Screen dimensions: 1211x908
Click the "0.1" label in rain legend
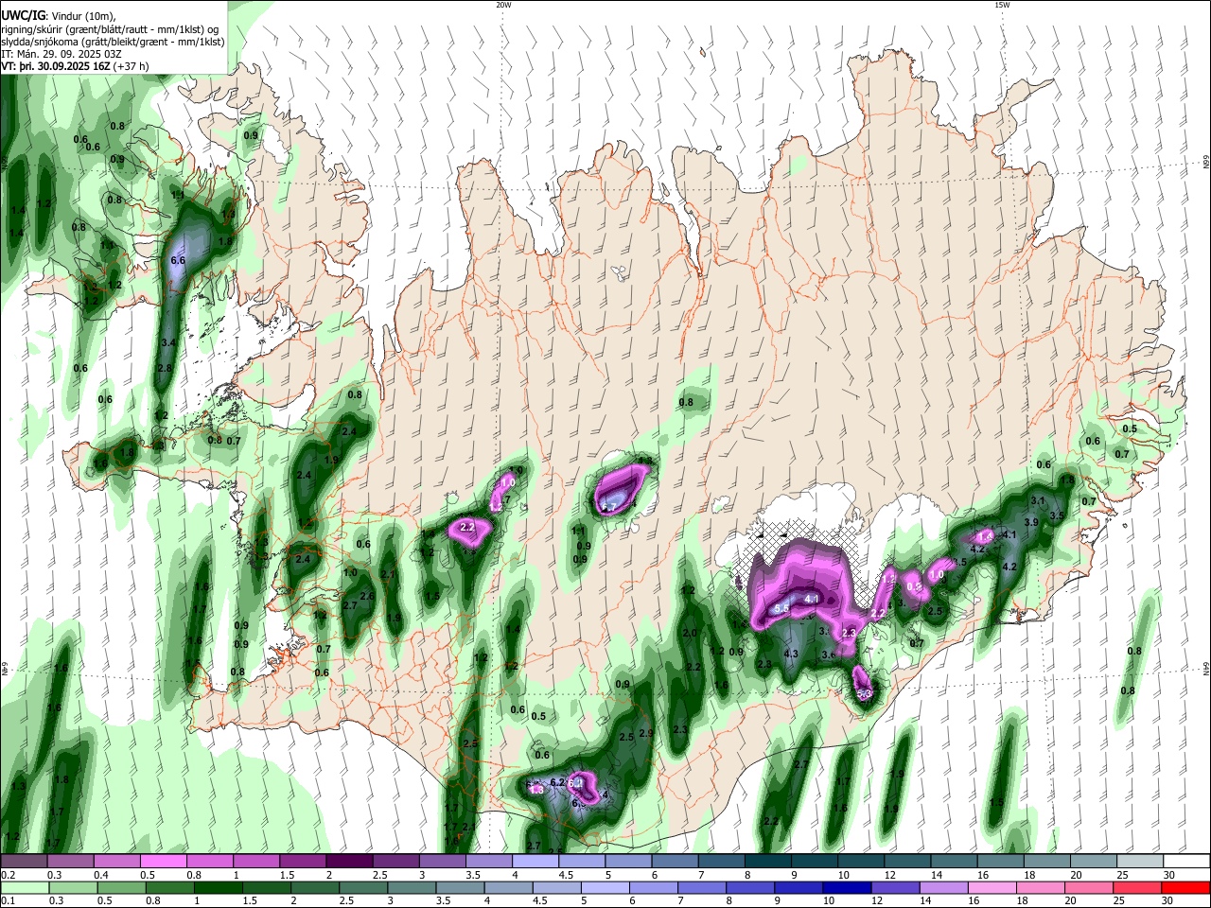[8, 901]
